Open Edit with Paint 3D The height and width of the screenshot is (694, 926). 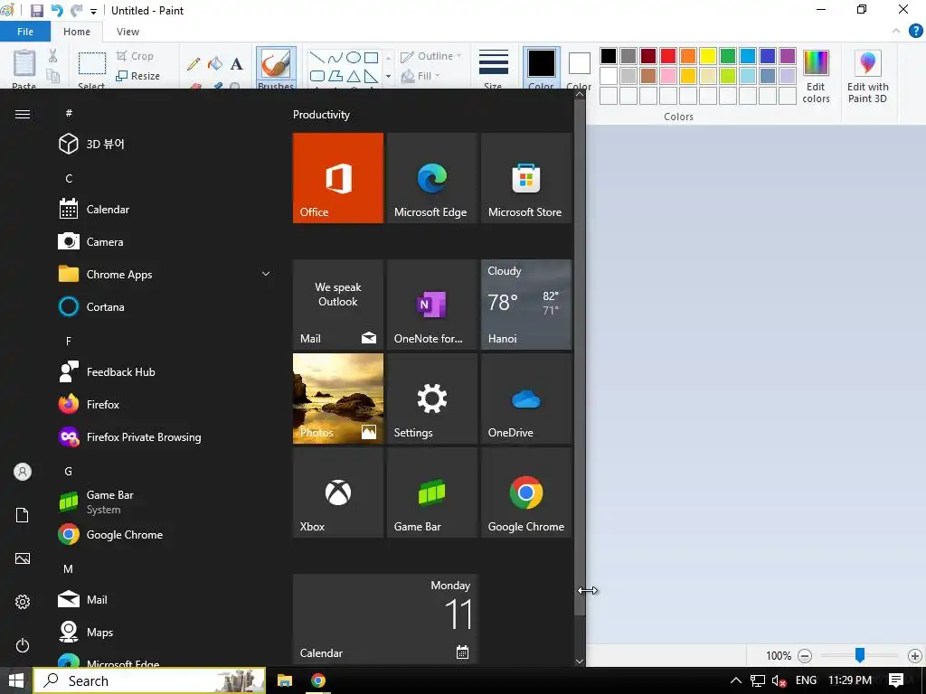pos(867,78)
